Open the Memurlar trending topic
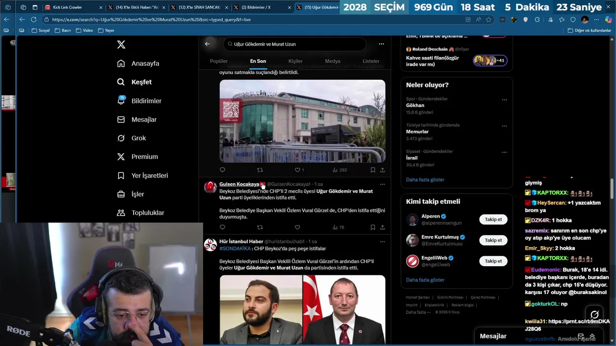 (x=417, y=132)
